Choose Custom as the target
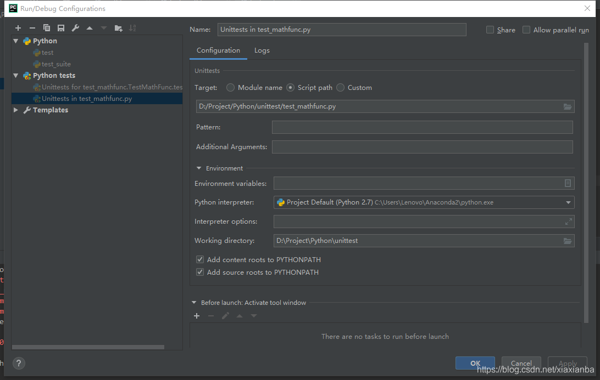The image size is (600, 380). point(340,87)
